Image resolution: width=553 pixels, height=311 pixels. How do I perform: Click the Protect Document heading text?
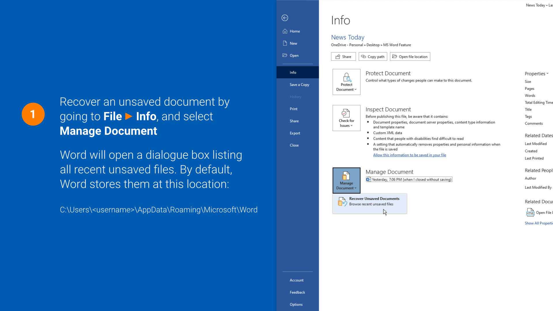(x=388, y=73)
